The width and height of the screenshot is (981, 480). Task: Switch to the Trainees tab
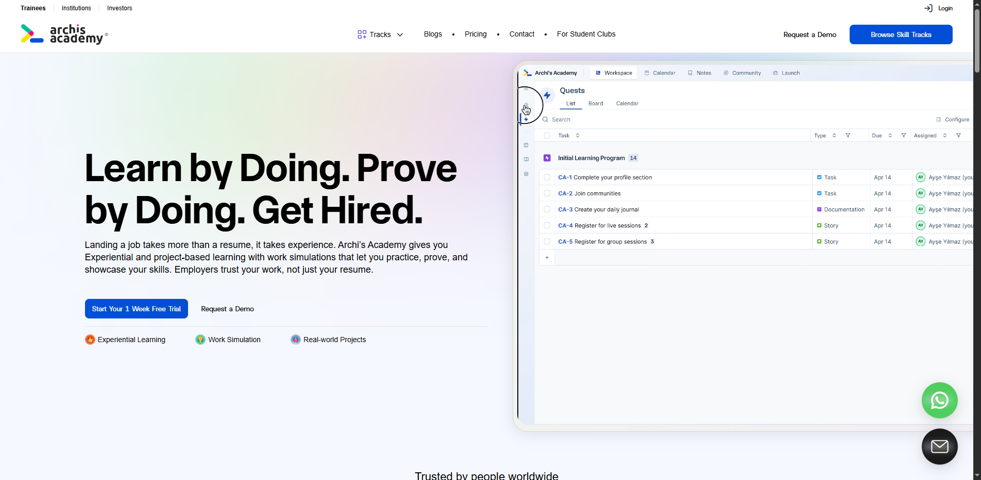pos(33,8)
